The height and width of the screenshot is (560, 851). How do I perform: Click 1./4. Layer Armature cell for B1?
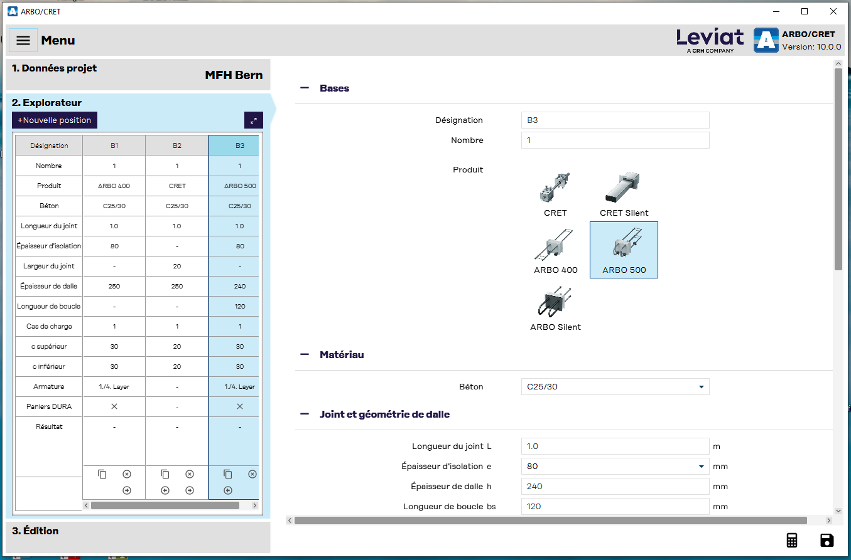[114, 387]
